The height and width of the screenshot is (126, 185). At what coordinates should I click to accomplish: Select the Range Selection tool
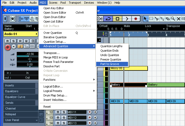pos(151,19)
